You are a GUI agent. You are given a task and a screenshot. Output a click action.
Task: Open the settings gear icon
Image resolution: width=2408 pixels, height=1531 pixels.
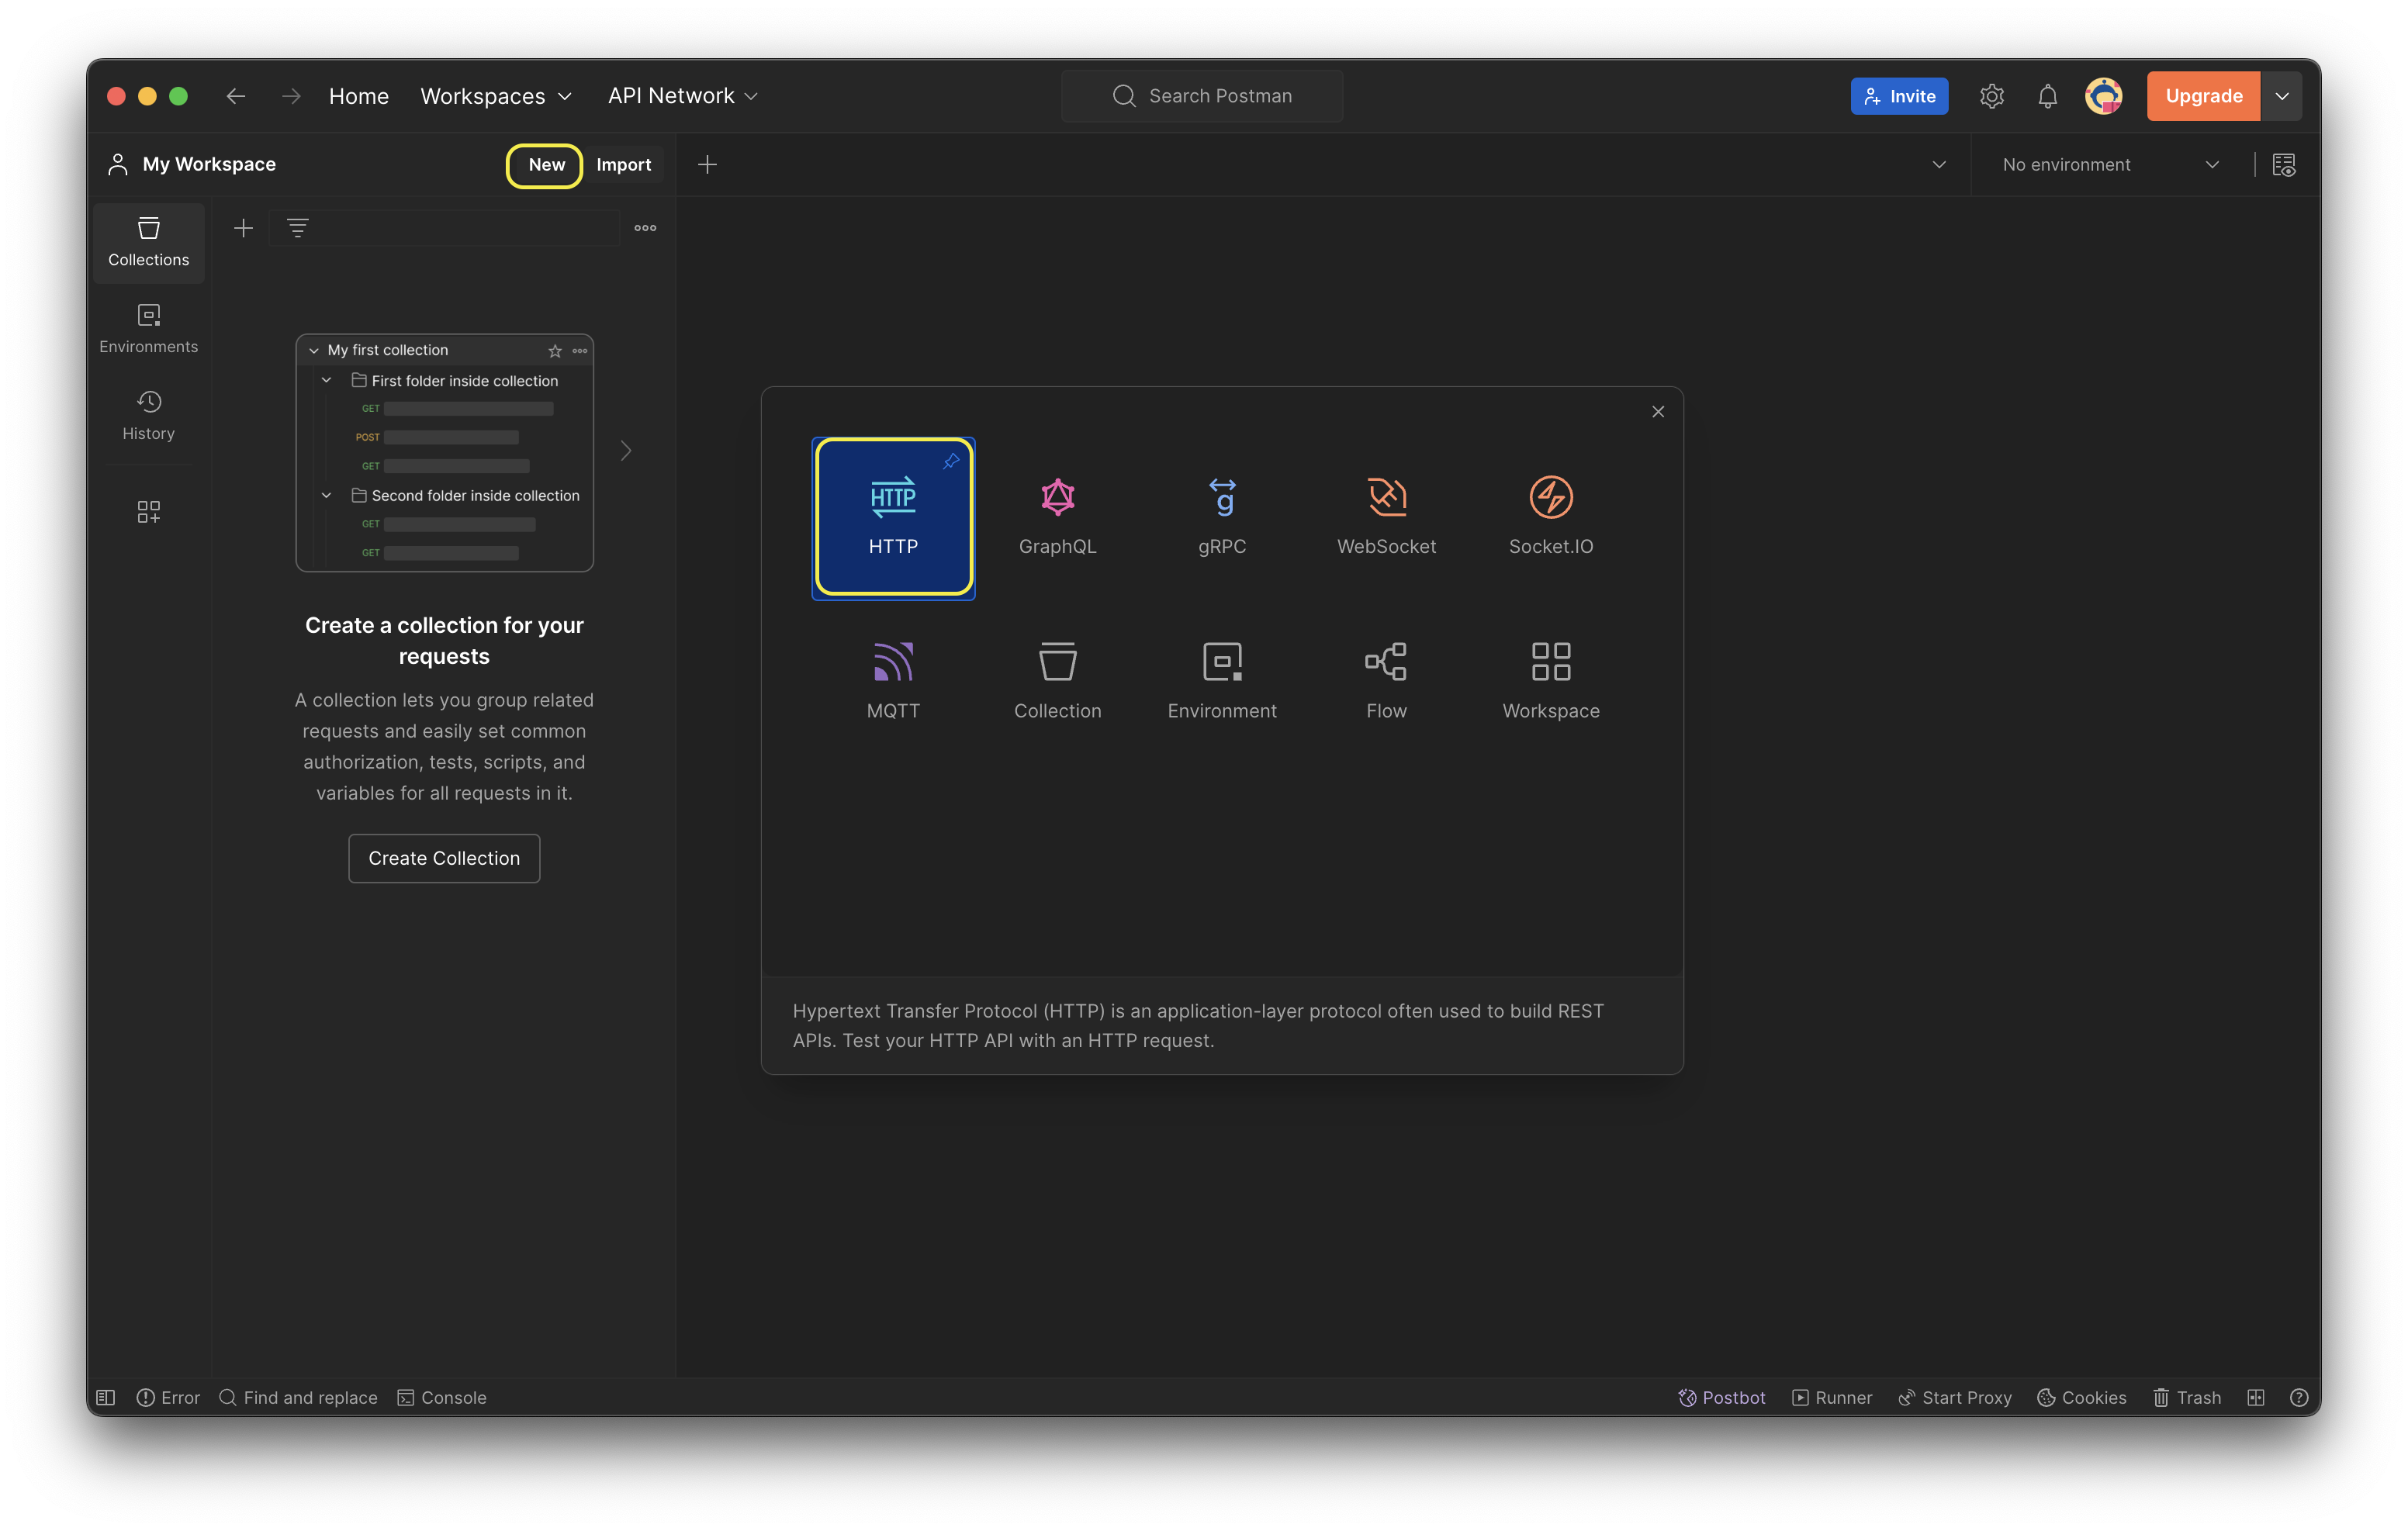(1991, 96)
